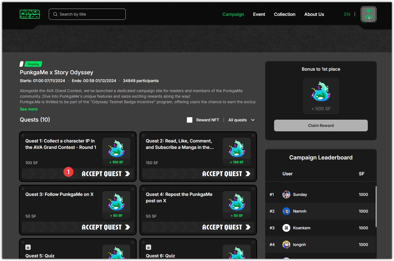Accept Quest 3 Follow PunkgaMe on X
This screenshot has height=261, width=394.
(x=106, y=227)
